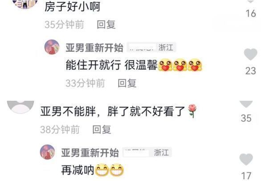
Task: Like the comment '亚男不能胖'
Action: (246, 104)
